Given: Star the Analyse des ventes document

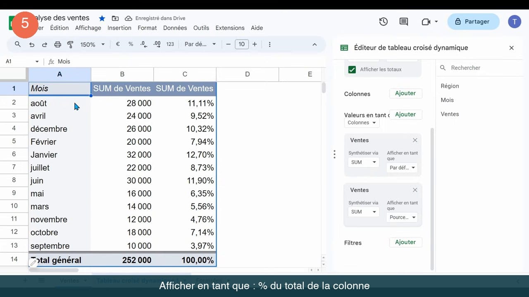Looking at the screenshot, I should [x=102, y=18].
